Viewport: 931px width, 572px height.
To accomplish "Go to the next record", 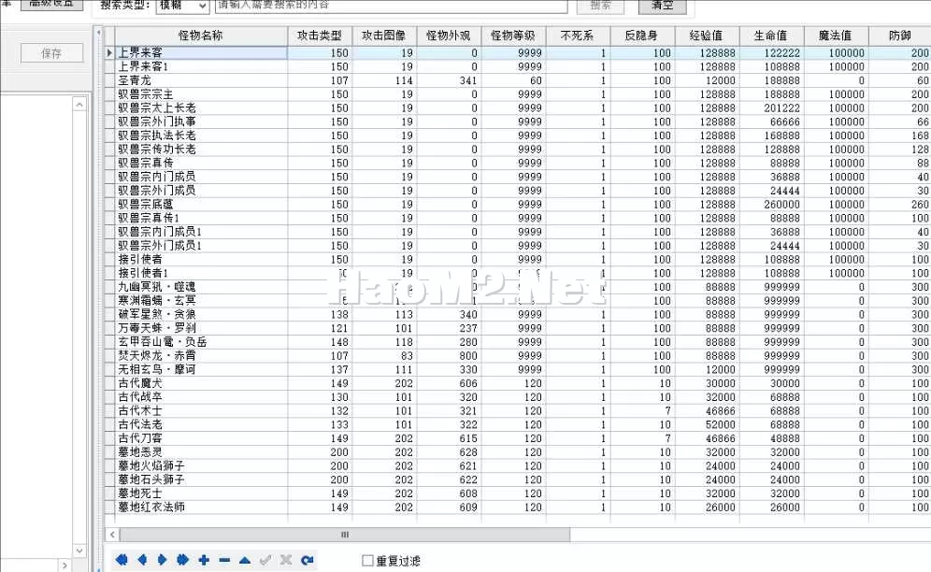I will pyautogui.click(x=162, y=560).
